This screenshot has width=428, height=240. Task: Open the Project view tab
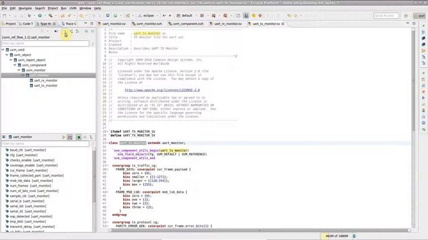[9, 24]
